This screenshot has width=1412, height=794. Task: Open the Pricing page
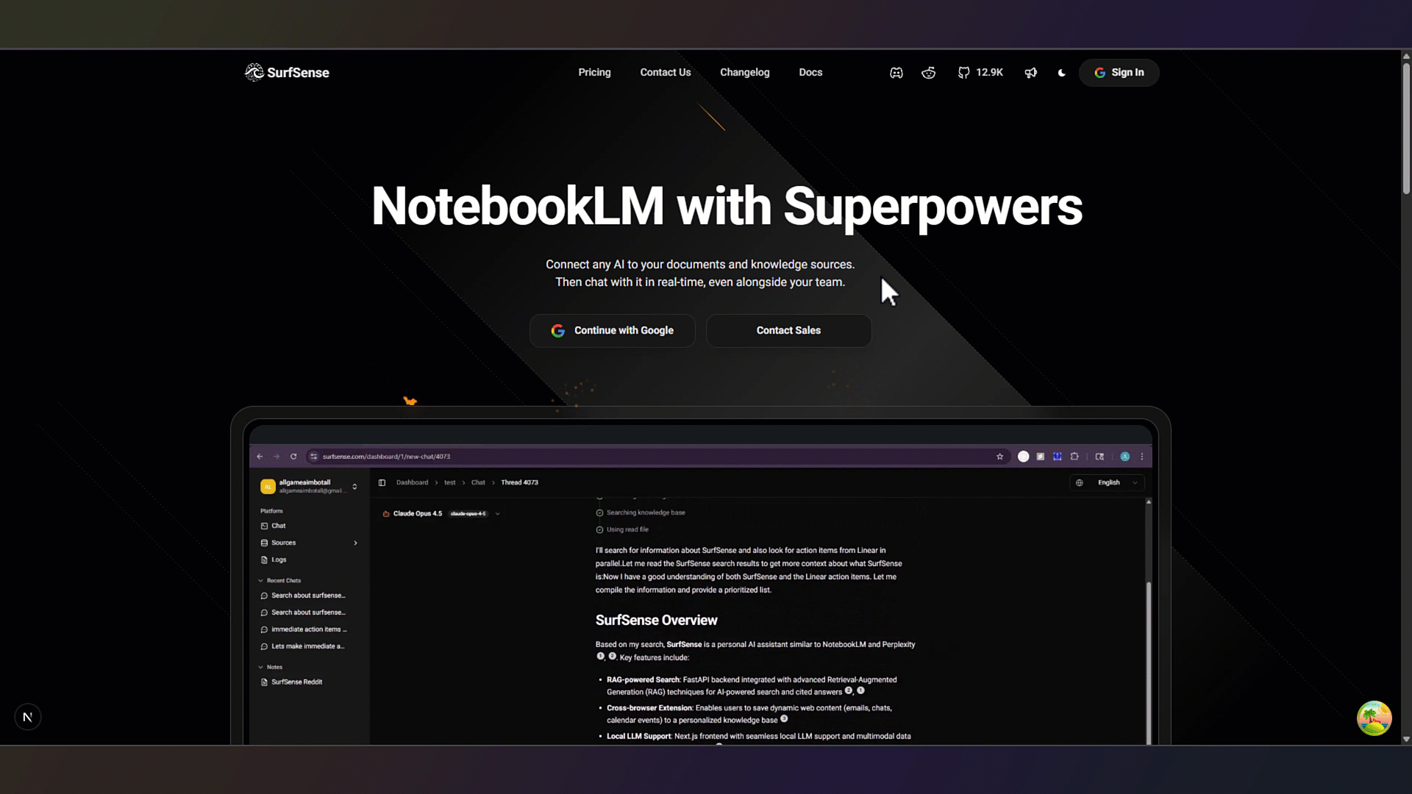594,72
